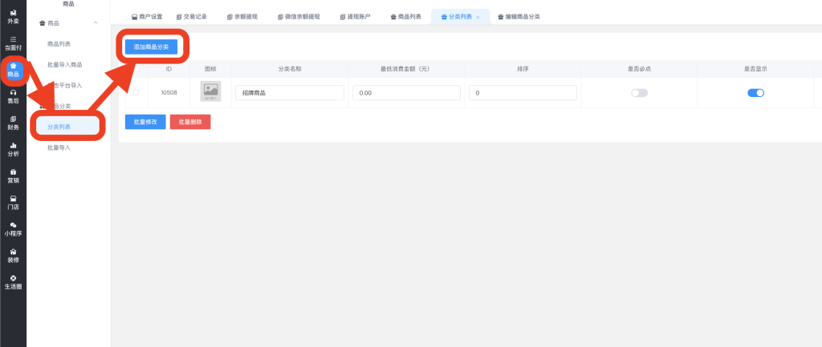Open the 门店 store section

(13, 202)
